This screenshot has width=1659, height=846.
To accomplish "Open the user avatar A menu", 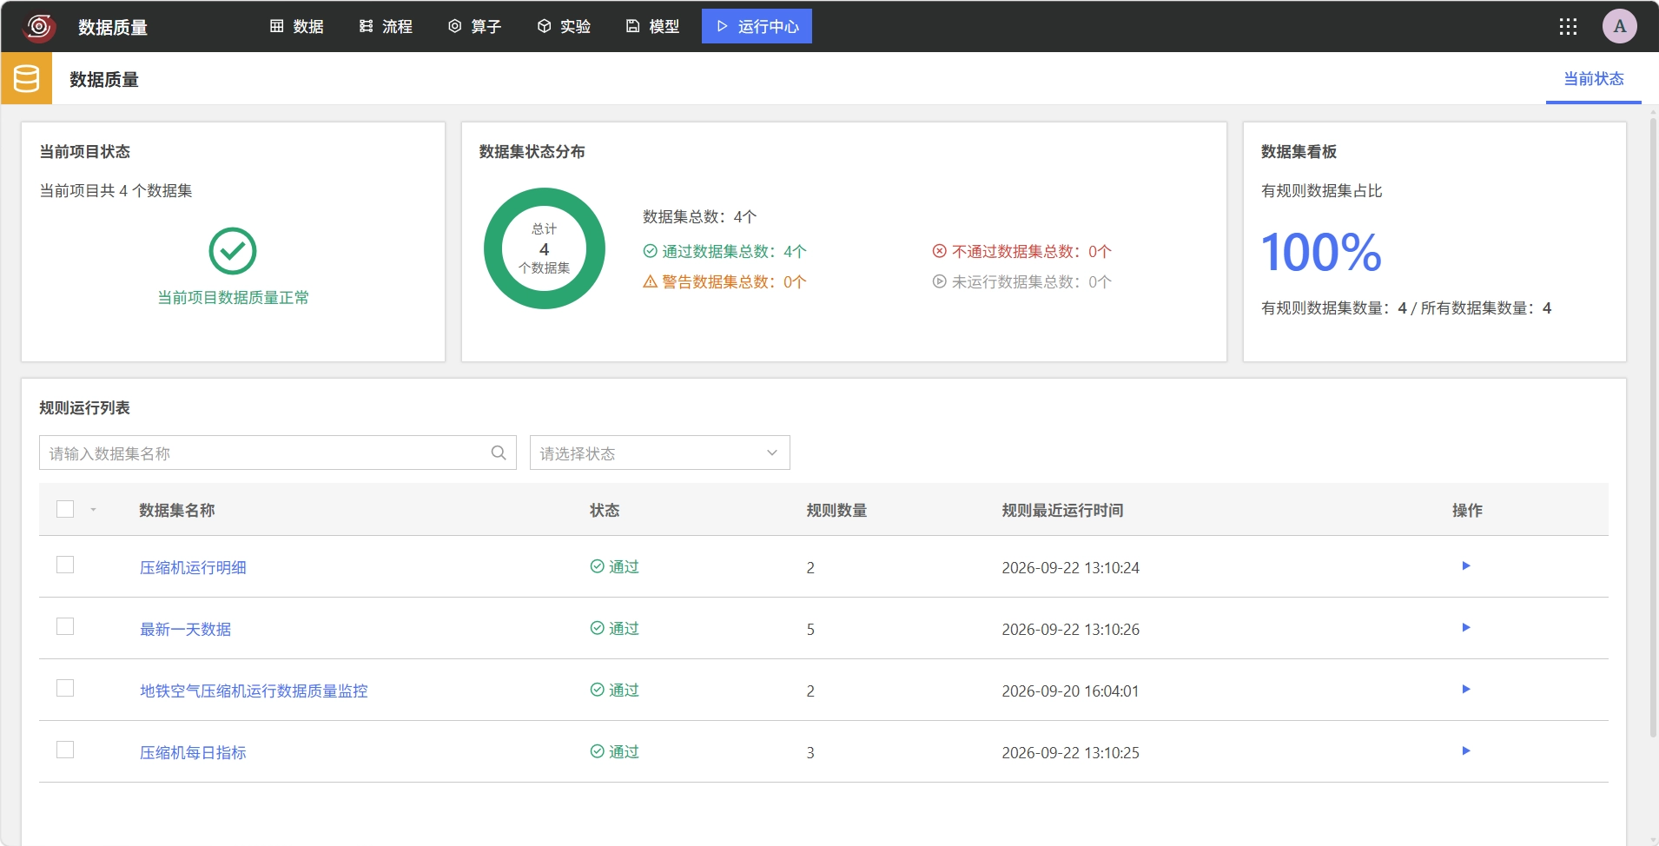I will point(1619,26).
